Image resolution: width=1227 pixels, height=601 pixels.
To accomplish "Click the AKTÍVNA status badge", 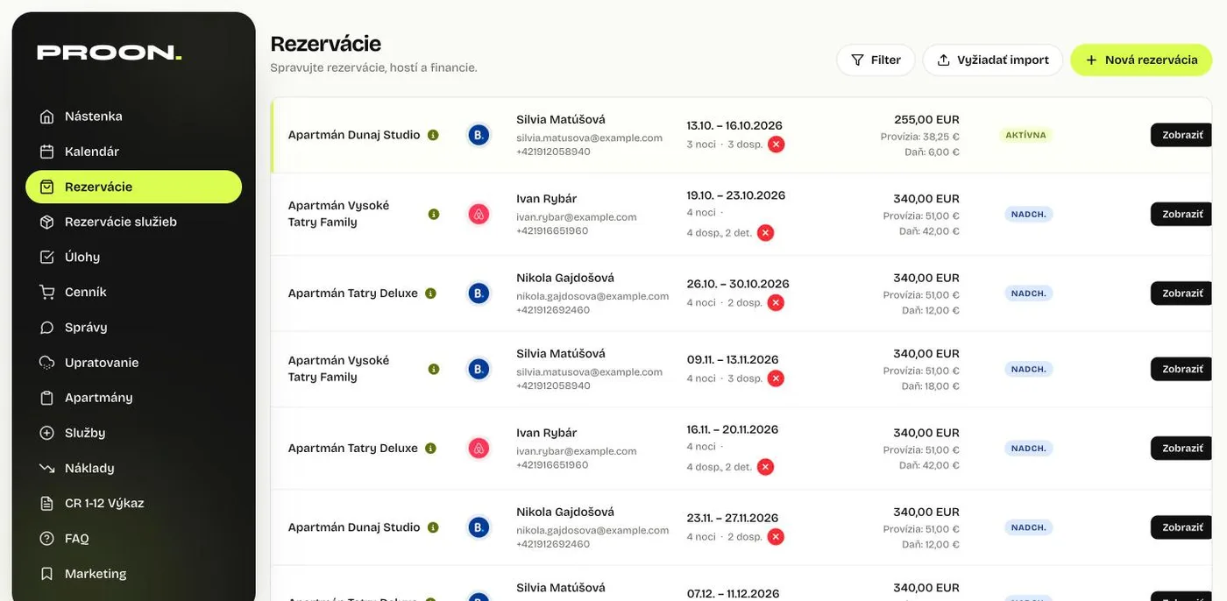I will [x=1025, y=135].
